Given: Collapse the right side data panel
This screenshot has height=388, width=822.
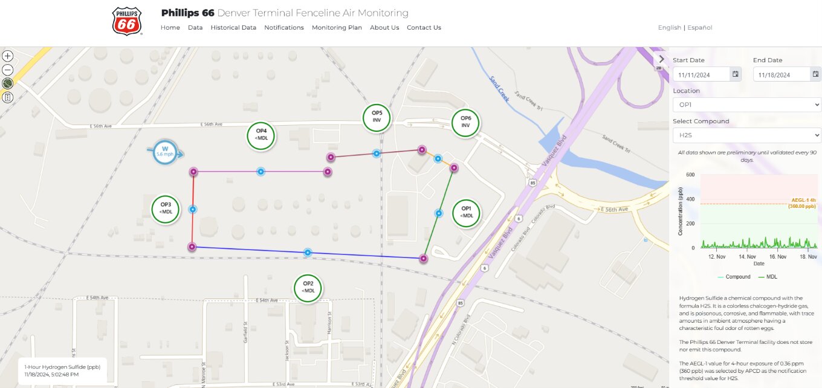Looking at the screenshot, I should (661, 59).
